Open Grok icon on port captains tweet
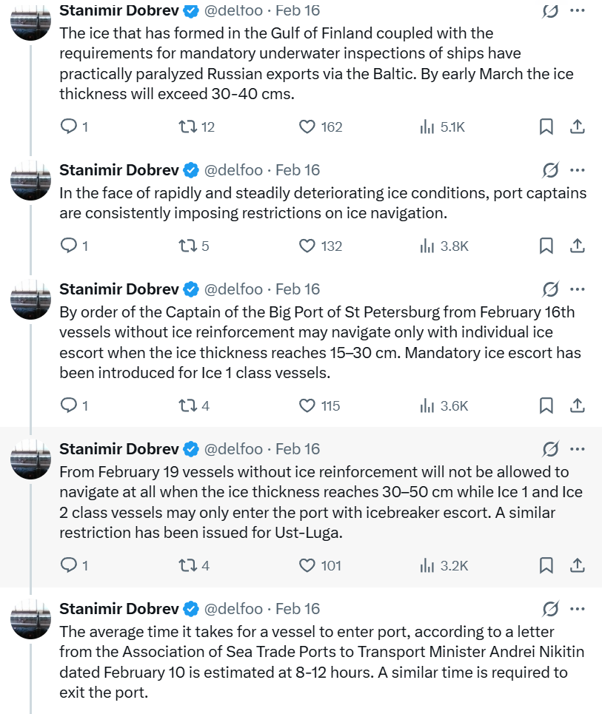Image resolution: width=602 pixels, height=714 pixels. pos(550,170)
